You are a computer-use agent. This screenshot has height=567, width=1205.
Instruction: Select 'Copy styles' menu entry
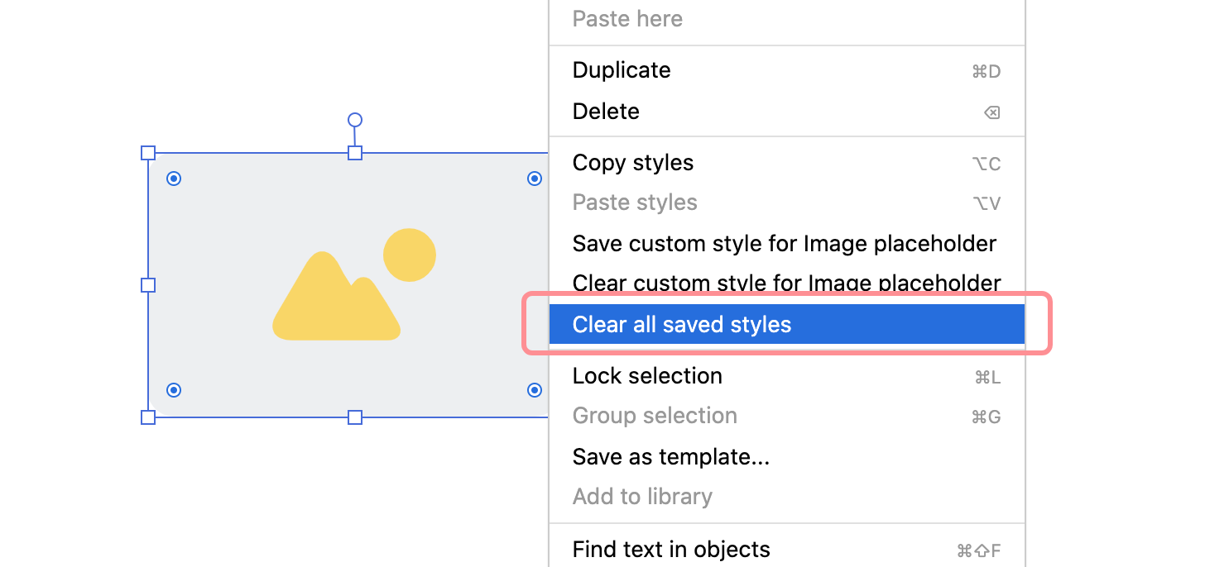(632, 162)
